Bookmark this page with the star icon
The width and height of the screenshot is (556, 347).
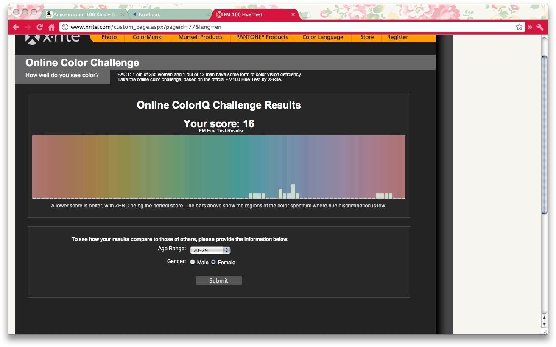pyautogui.click(x=519, y=27)
